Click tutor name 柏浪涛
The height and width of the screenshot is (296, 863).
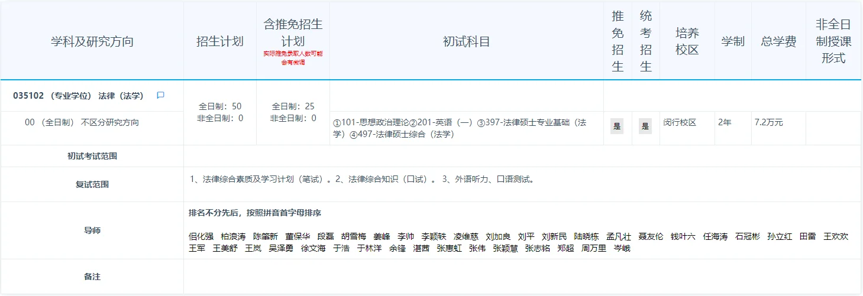233,236
